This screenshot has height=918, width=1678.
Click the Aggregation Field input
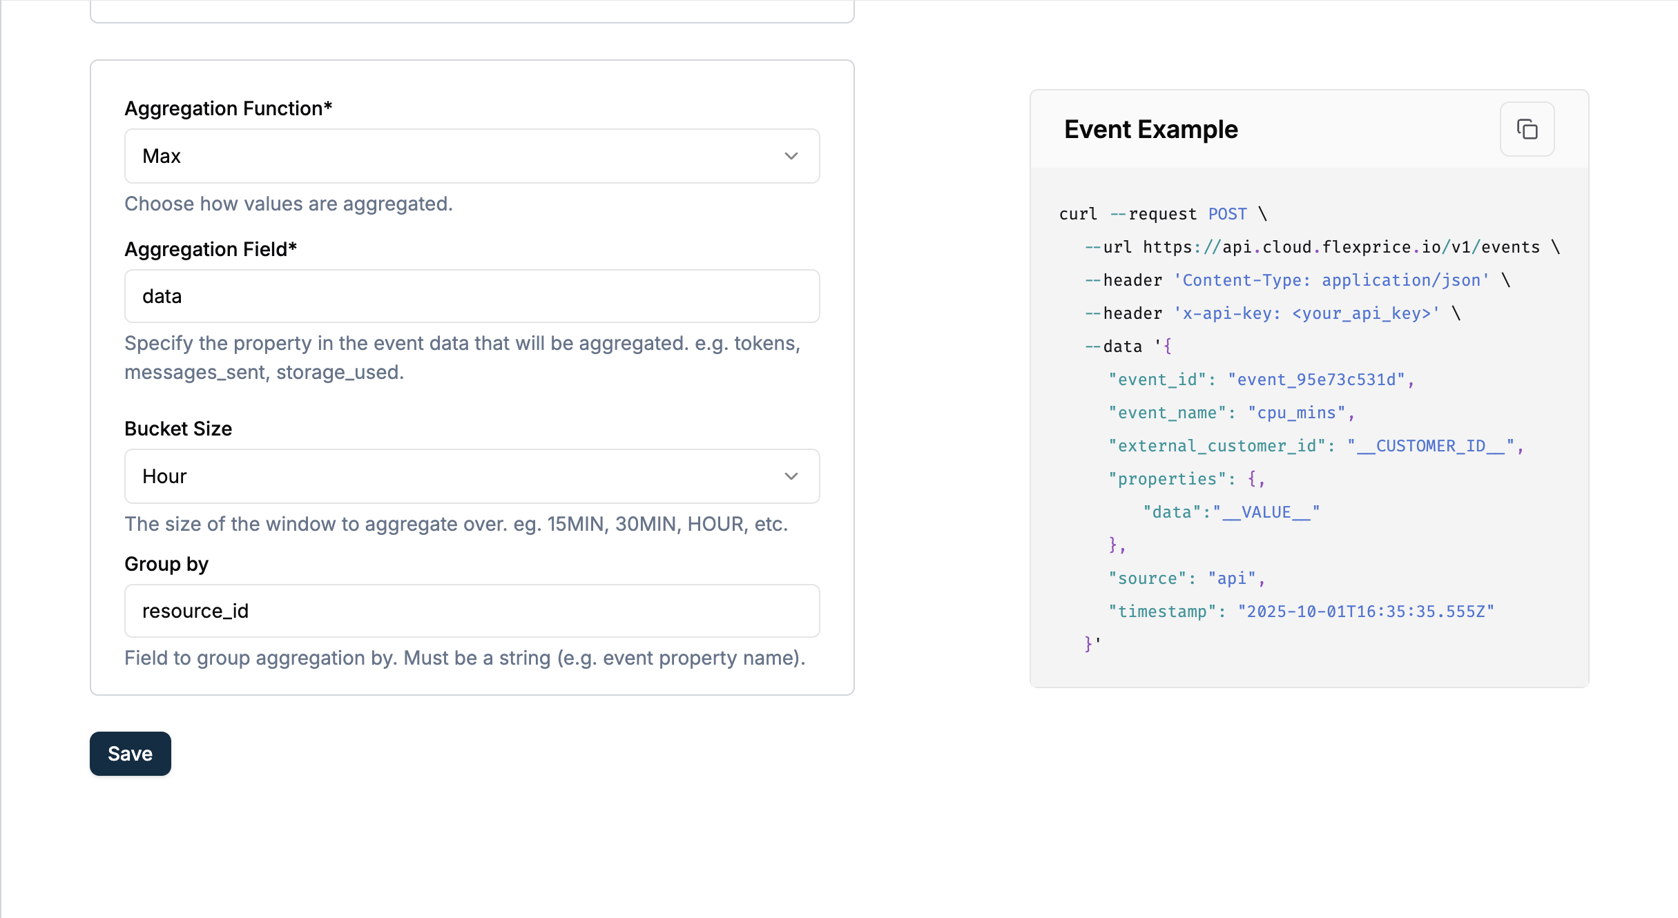coord(472,296)
